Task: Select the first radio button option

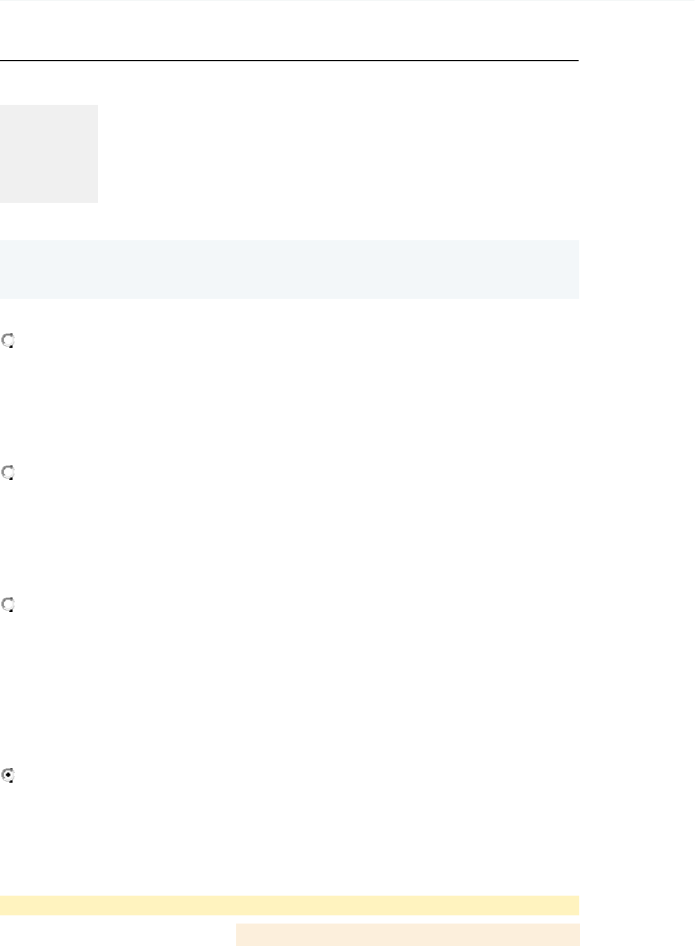Action: point(8,341)
